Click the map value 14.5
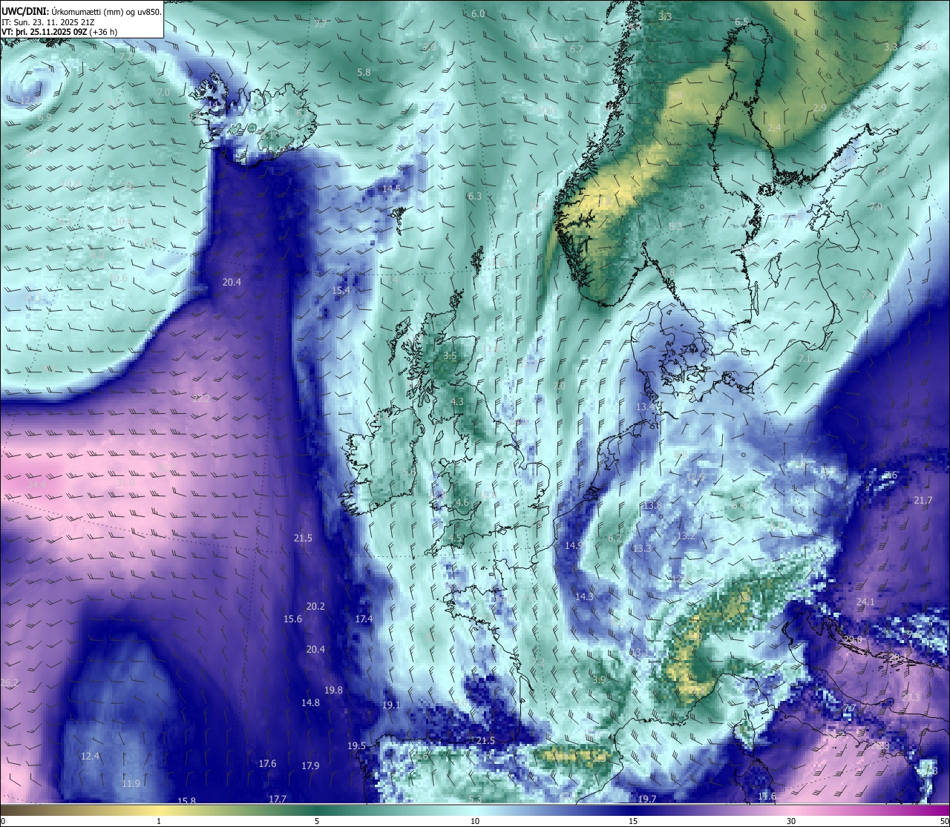 point(391,189)
